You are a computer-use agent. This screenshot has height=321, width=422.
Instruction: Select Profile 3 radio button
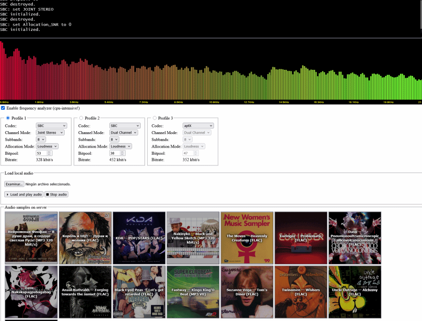click(x=154, y=118)
